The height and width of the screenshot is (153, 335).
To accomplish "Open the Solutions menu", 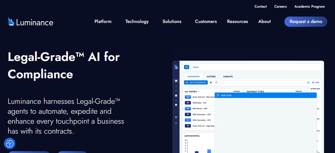I will coord(172,21).
